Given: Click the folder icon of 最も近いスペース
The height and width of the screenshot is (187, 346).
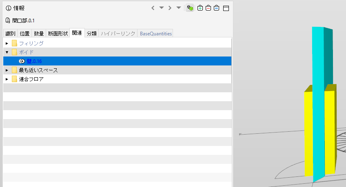Looking at the screenshot, I should [14, 70].
